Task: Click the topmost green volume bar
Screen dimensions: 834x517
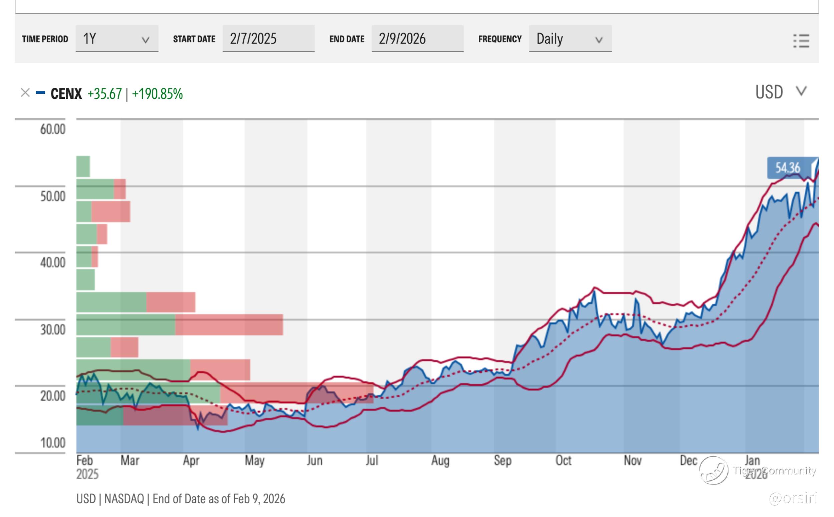Action: click(83, 166)
